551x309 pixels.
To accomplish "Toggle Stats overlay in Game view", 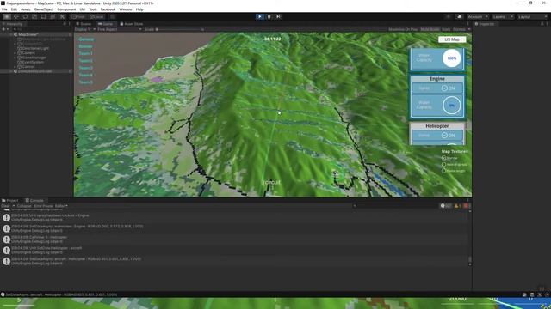I will (x=446, y=29).
